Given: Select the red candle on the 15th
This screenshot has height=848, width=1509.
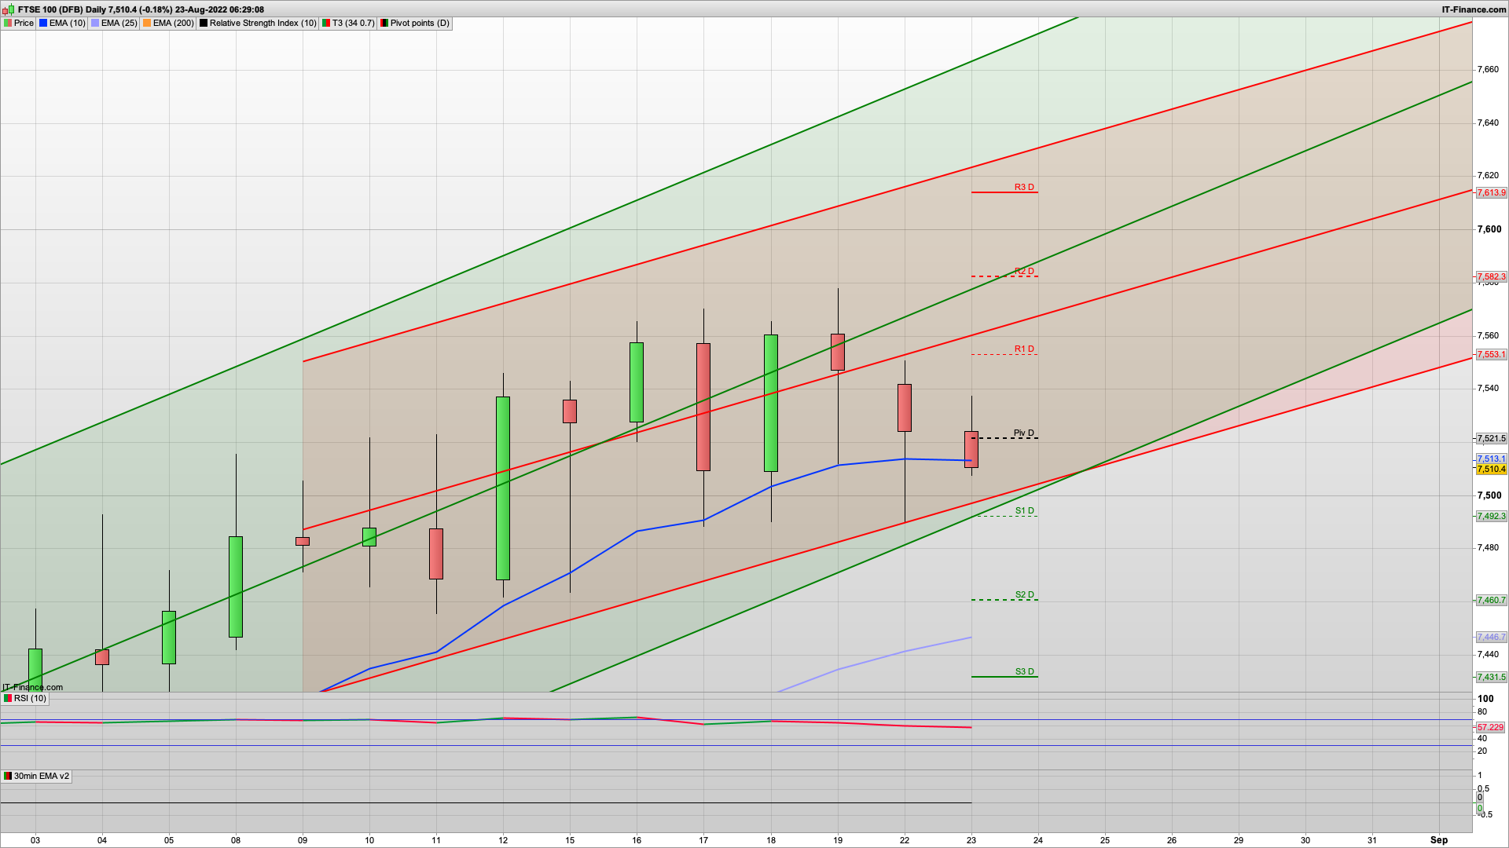Looking at the screenshot, I should (x=570, y=411).
